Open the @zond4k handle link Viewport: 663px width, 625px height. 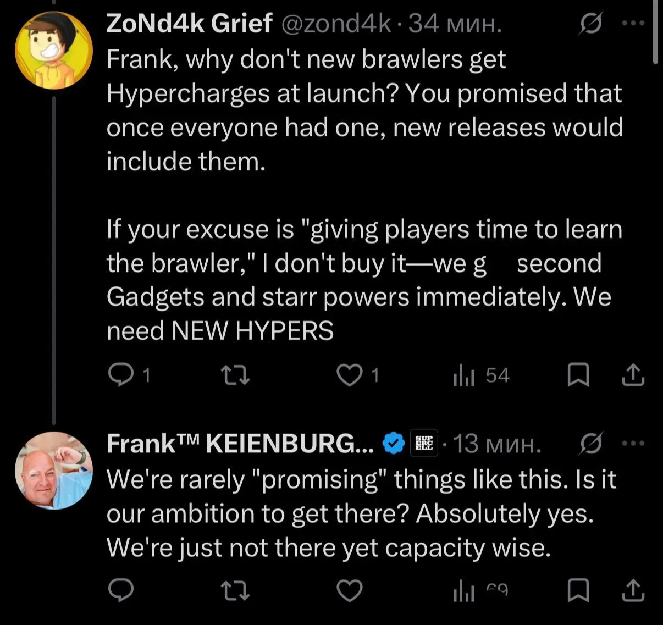tap(336, 24)
